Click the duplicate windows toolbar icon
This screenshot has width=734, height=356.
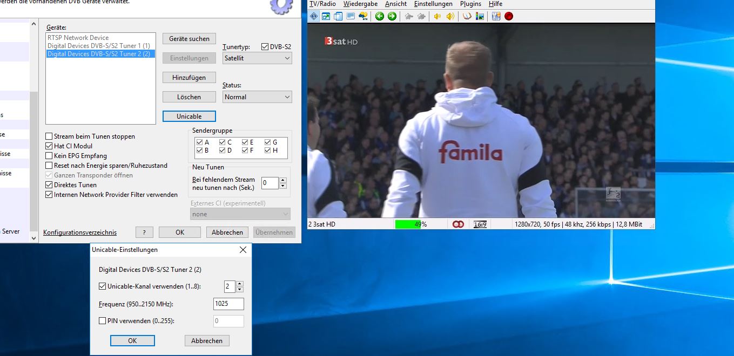click(338, 16)
